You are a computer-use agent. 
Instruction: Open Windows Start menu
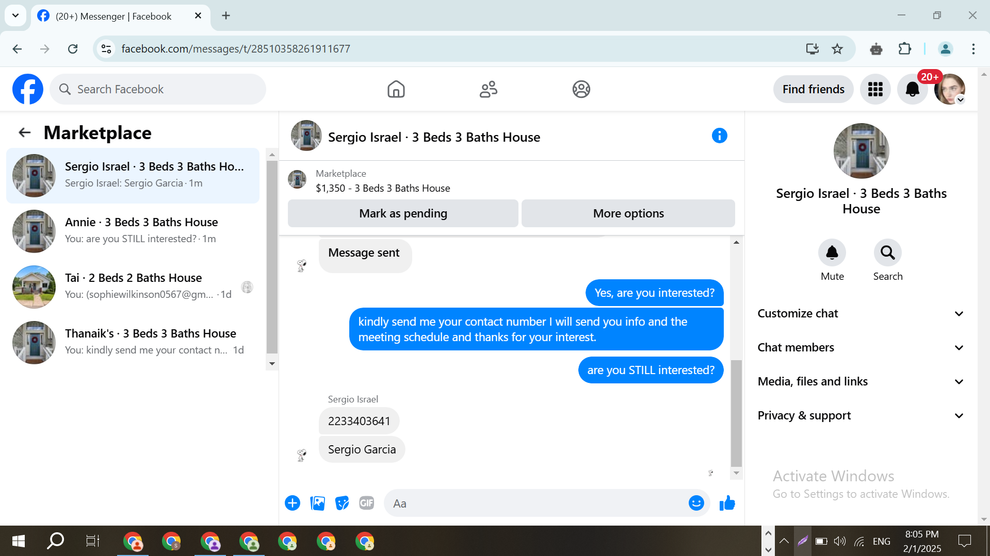19,541
